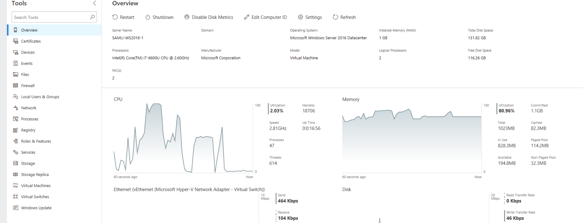The height and width of the screenshot is (223, 583).
Task: Go to Virtual Machines label in list
Action: coord(36,185)
